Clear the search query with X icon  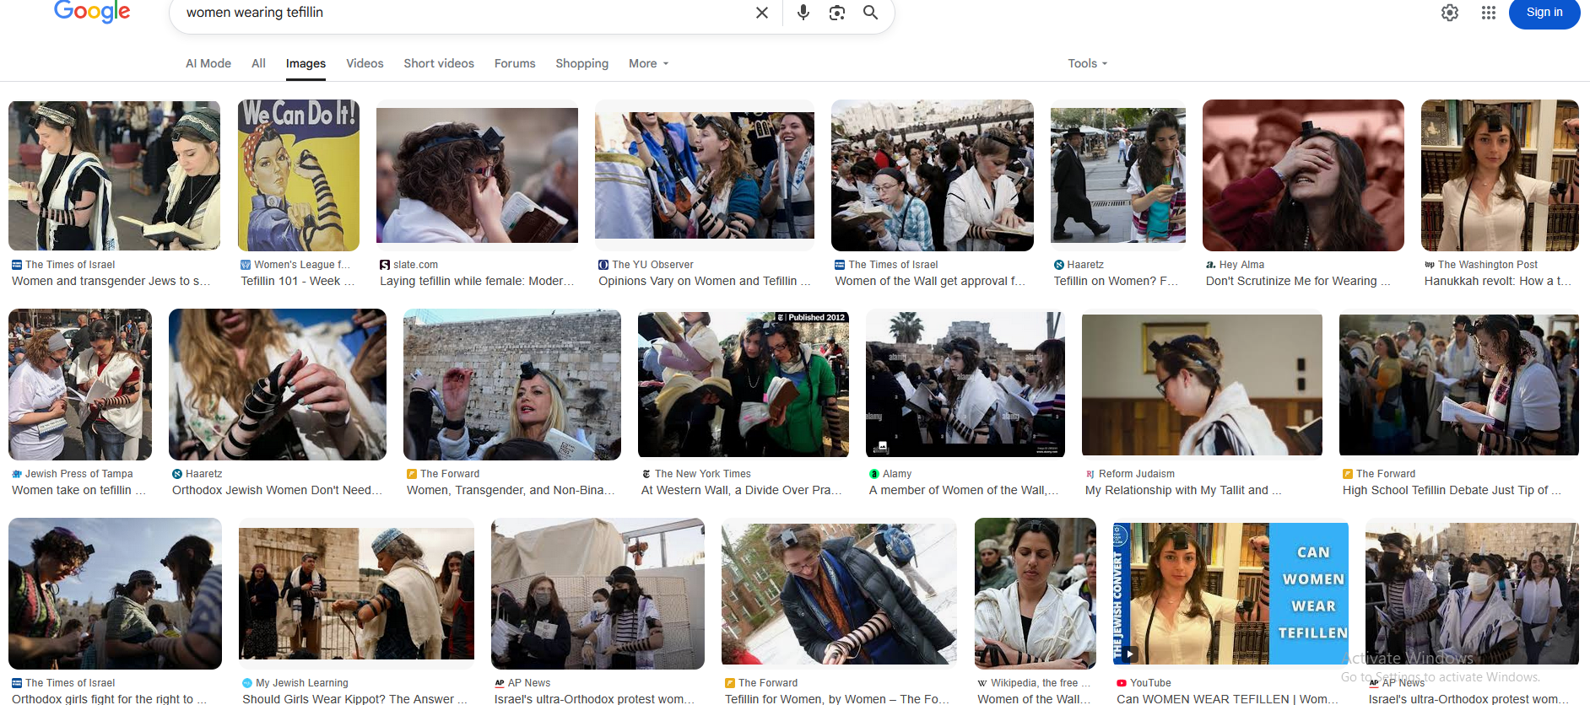pyautogui.click(x=762, y=13)
